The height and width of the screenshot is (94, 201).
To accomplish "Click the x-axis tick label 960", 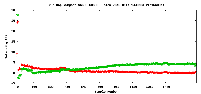I will point(117,87).
